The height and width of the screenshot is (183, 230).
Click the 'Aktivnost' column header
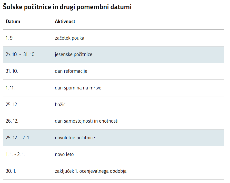tap(65, 22)
